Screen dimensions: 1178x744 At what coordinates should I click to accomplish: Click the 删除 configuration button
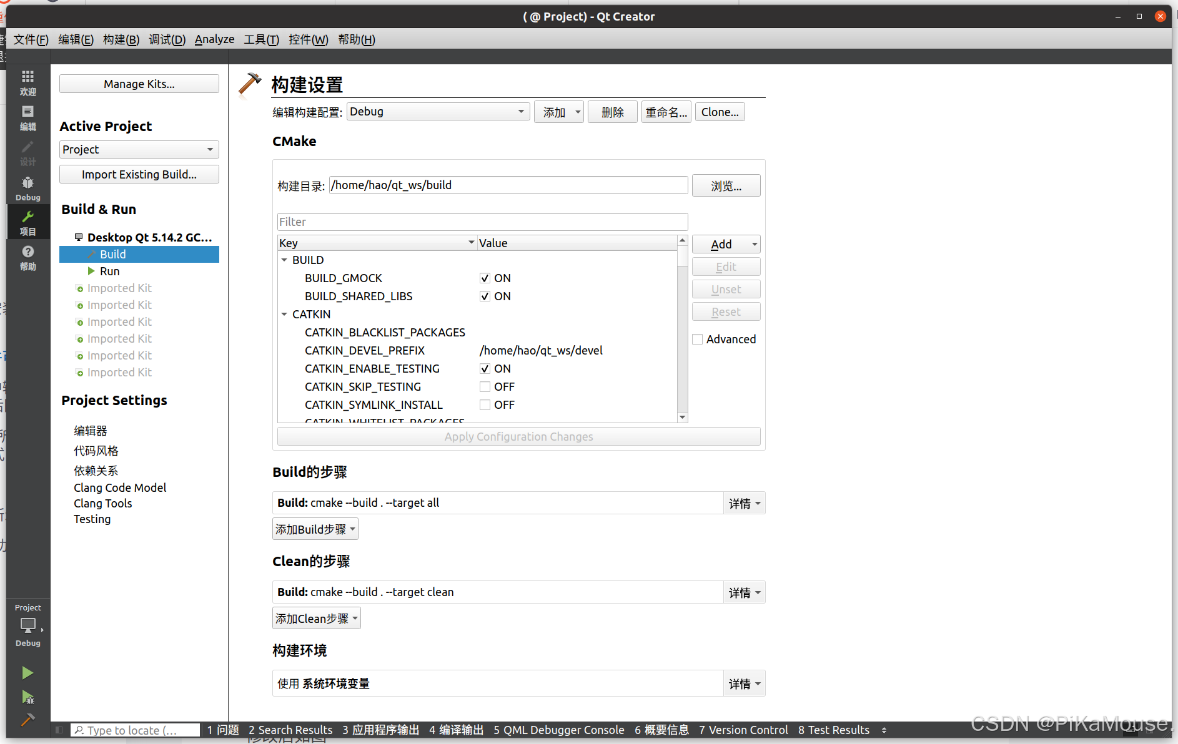pyautogui.click(x=613, y=112)
